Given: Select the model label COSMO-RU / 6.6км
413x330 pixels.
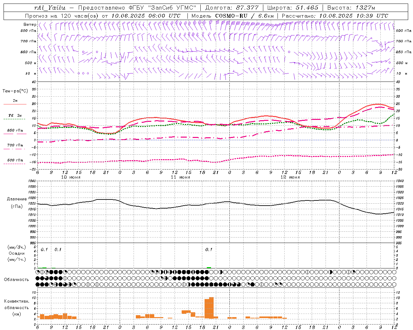Looking at the screenshot, I should [245, 16].
